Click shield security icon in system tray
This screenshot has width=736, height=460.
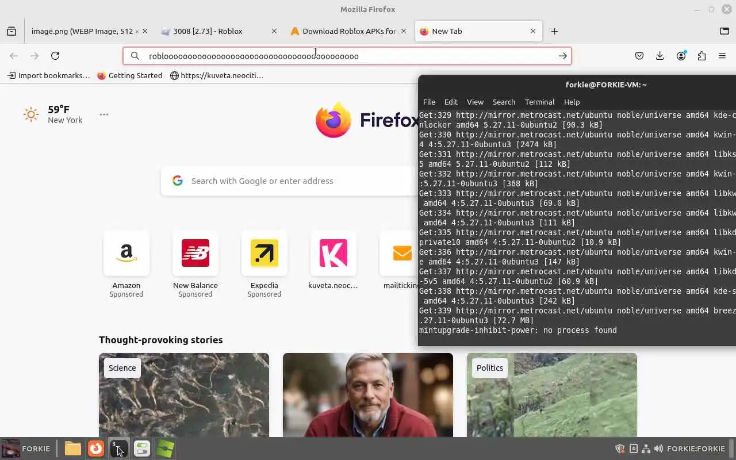point(620,448)
